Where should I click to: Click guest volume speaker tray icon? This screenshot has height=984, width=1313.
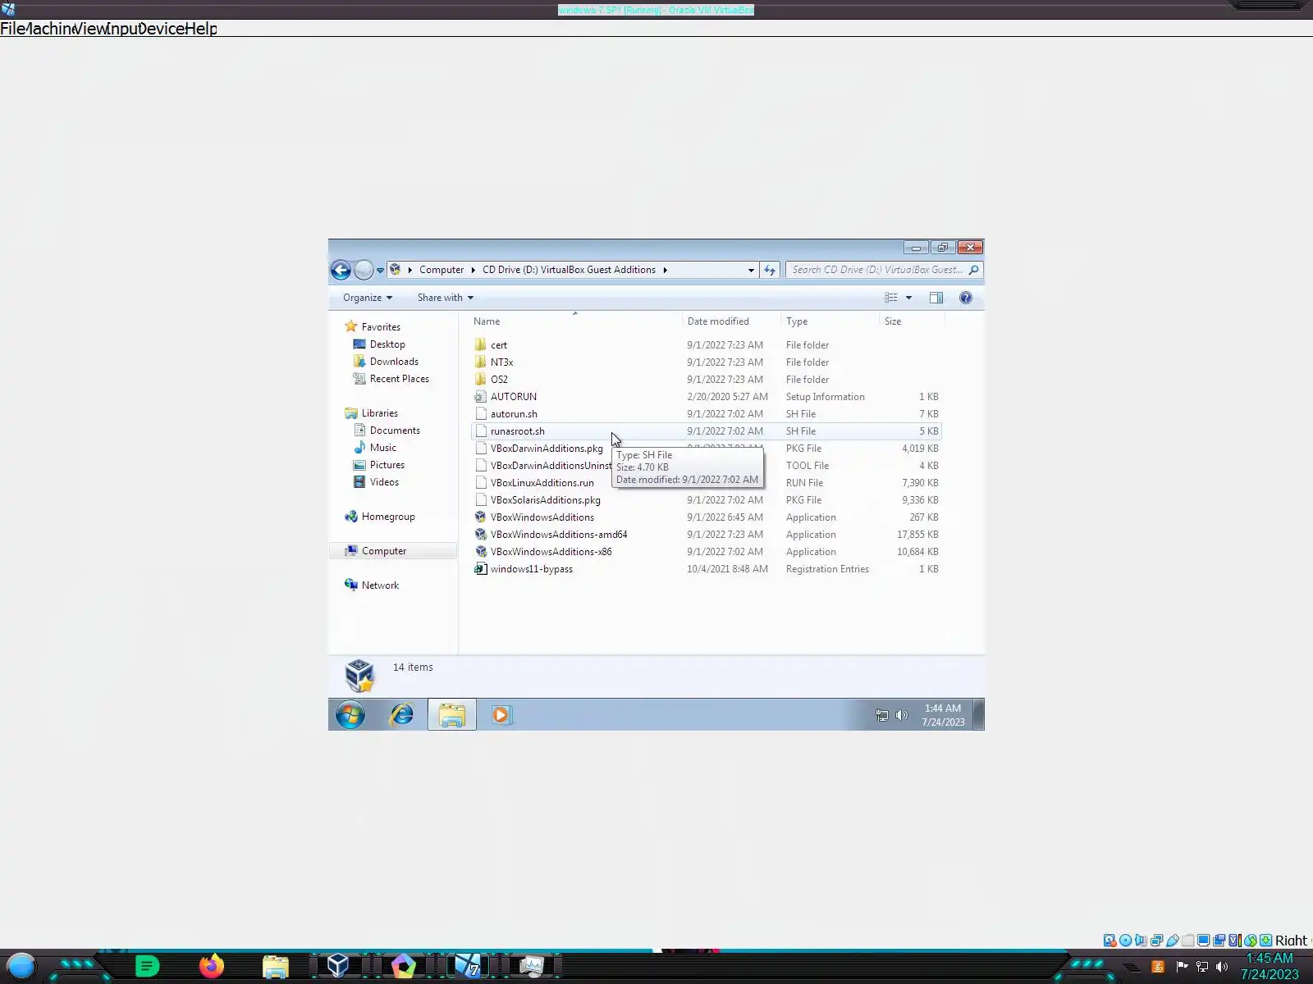pos(902,715)
